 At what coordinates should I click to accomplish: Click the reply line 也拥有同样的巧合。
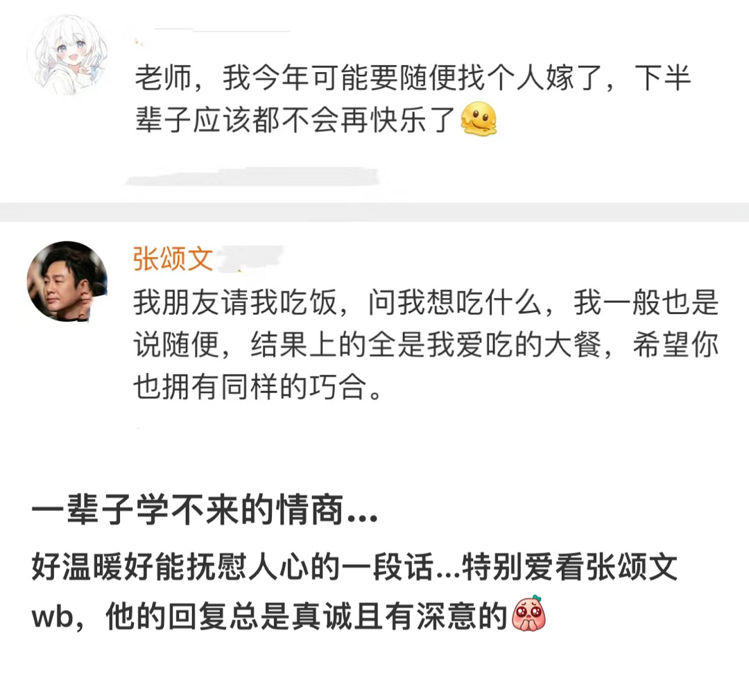258,386
